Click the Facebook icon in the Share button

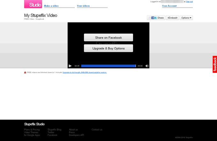point(153,18)
